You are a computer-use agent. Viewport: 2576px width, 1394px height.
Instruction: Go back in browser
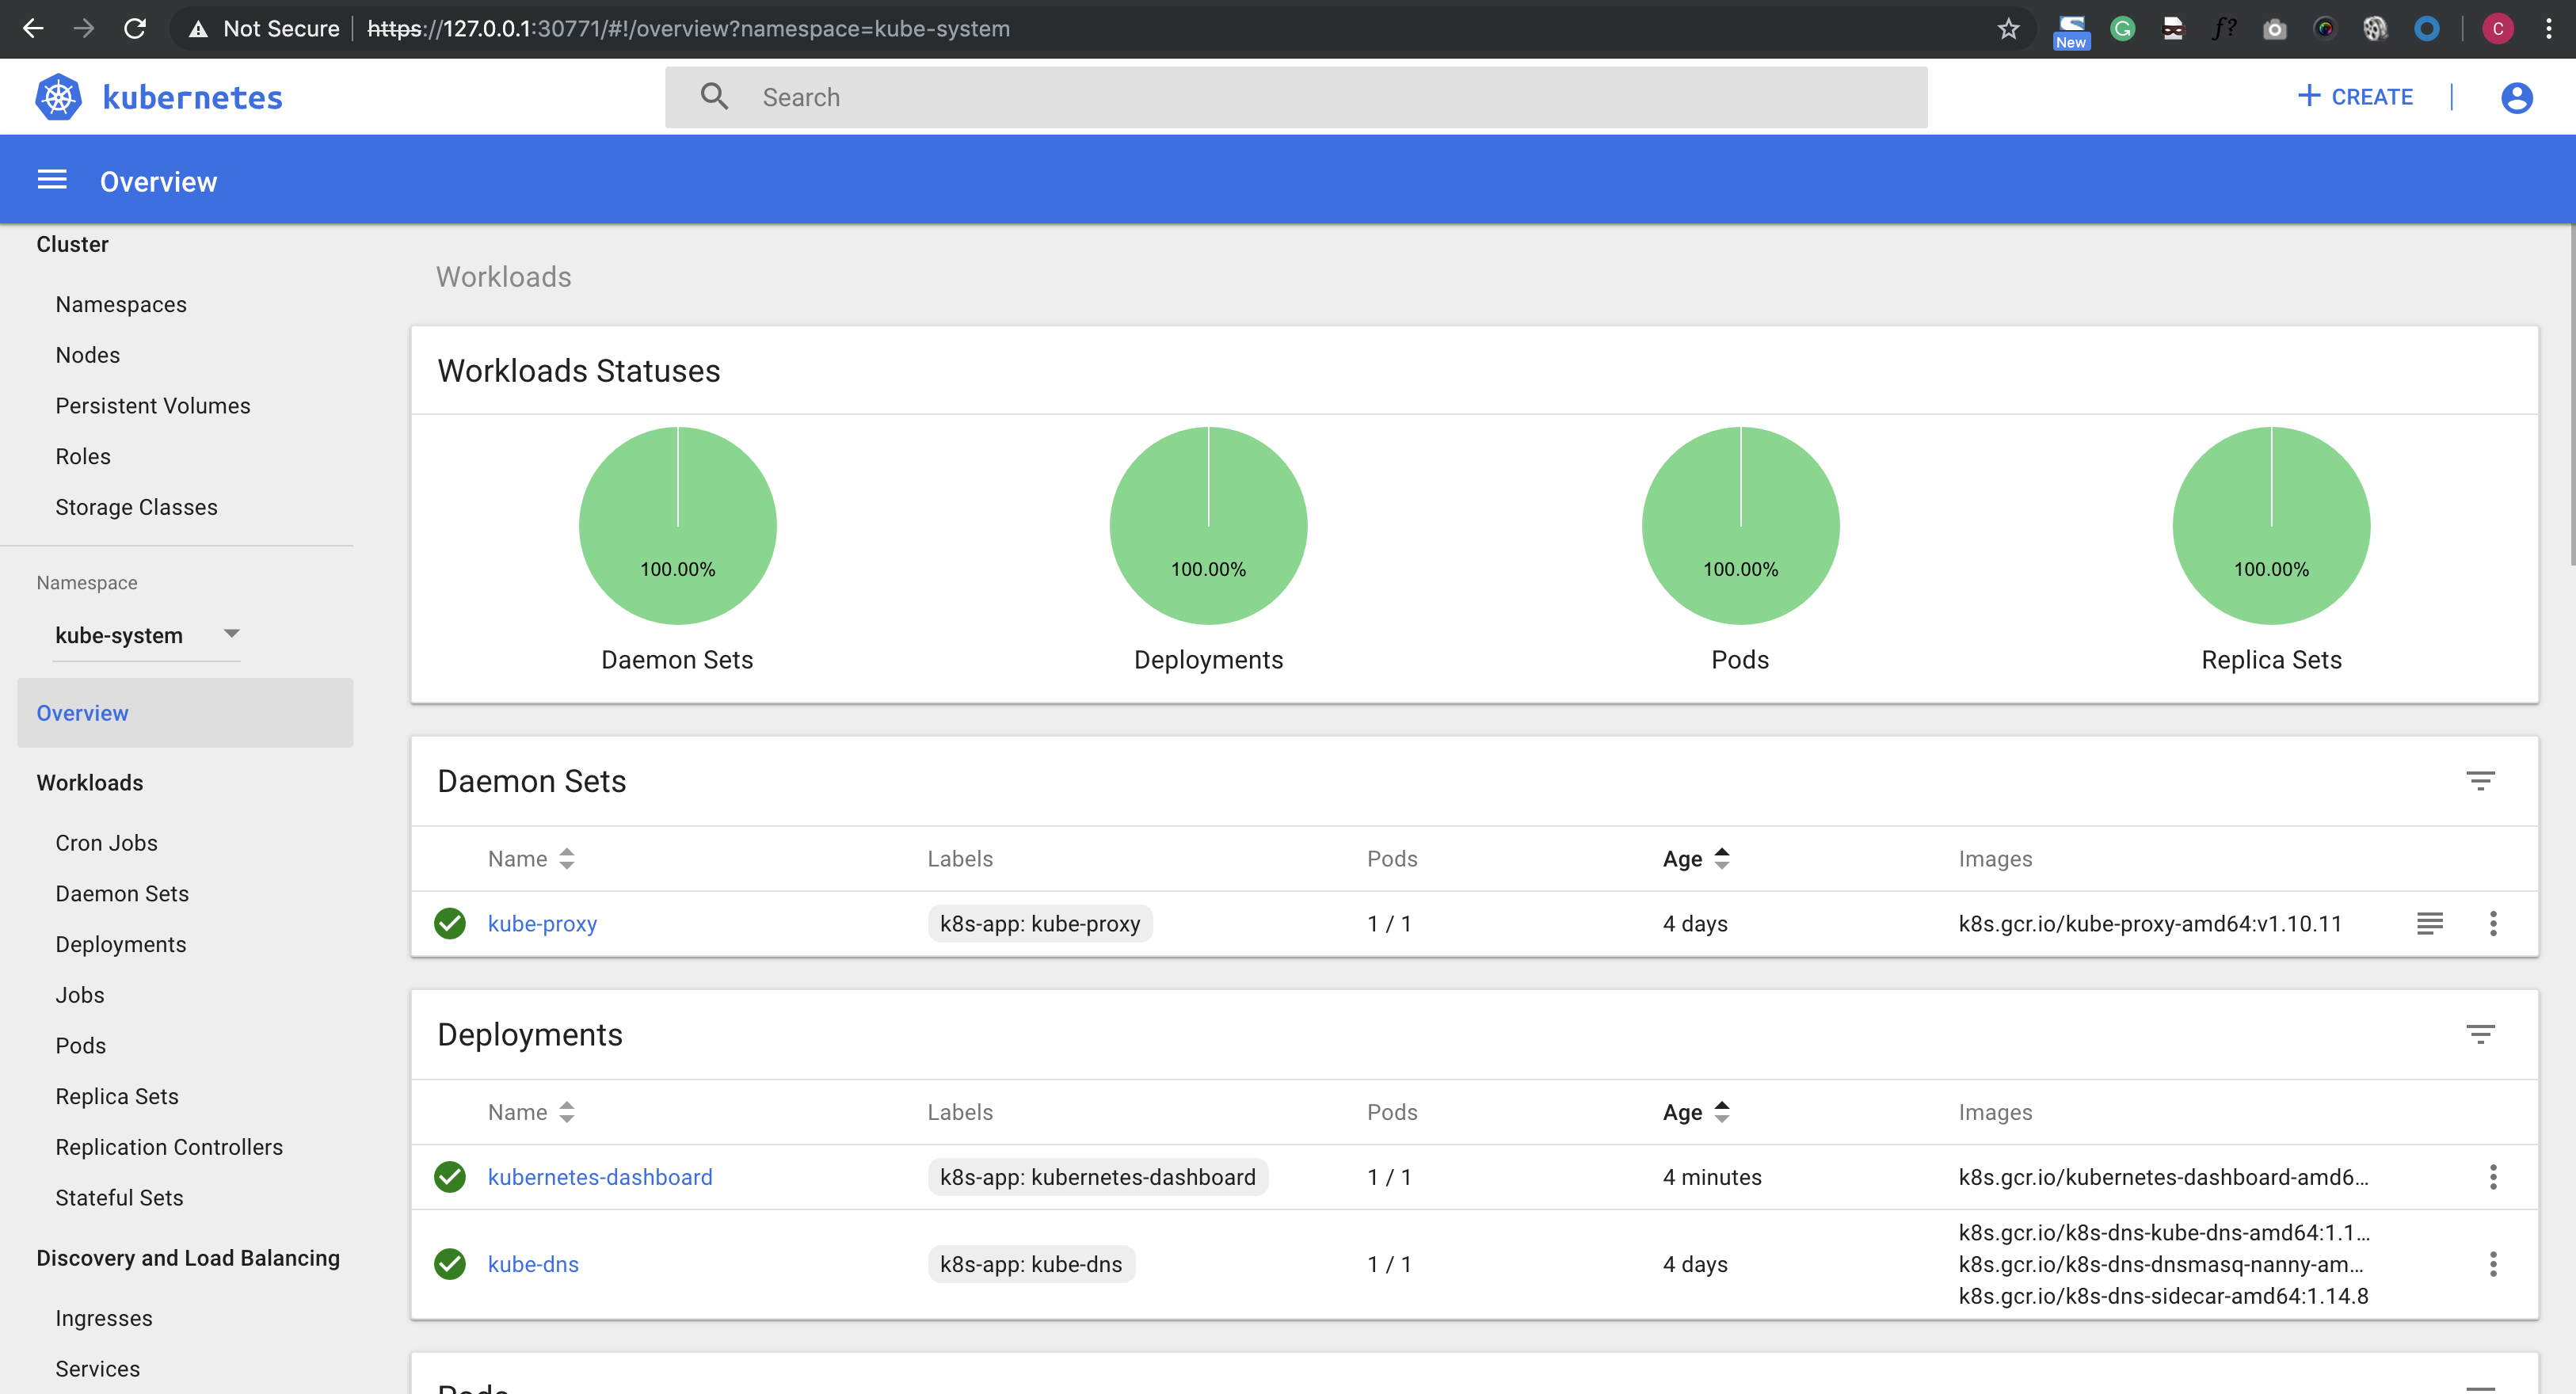tap(33, 28)
